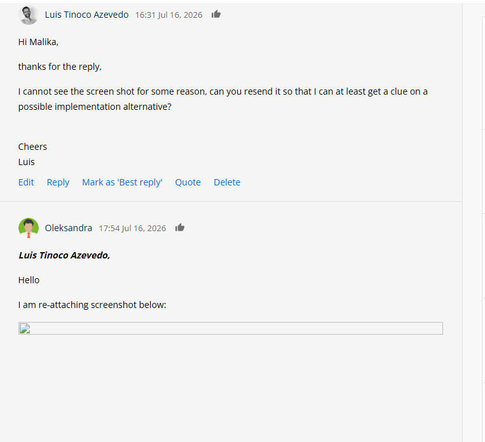This screenshot has height=442, width=485.
Task: Click the 'Cheers' sign-off text
Action: (32, 147)
